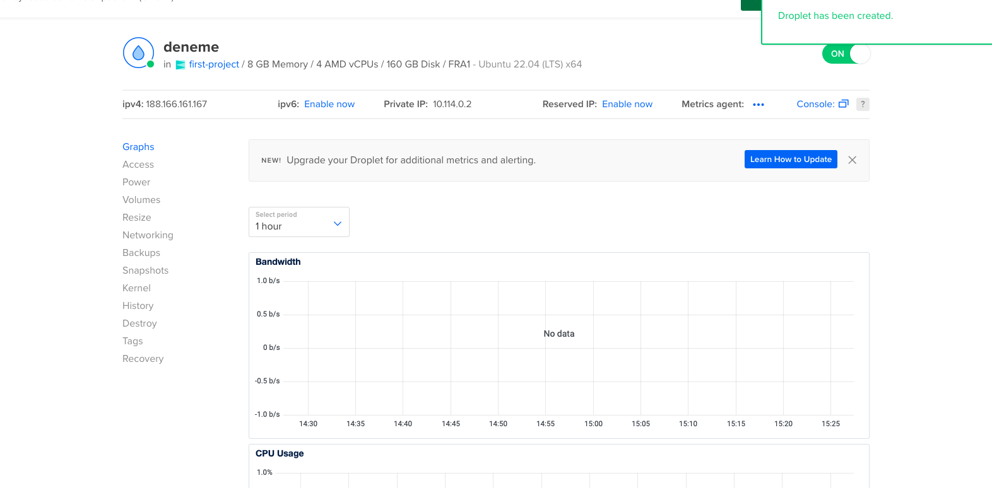Click the CPU Usage chart title
The width and height of the screenshot is (992, 488).
tap(280, 453)
